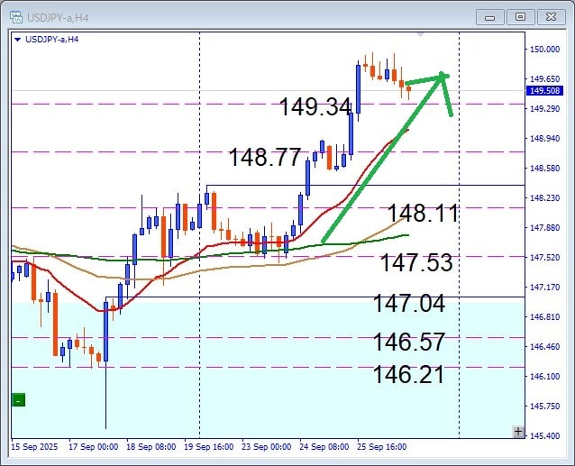Click the 148.11 text label
The width and height of the screenshot is (575, 466).
click(423, 214)
